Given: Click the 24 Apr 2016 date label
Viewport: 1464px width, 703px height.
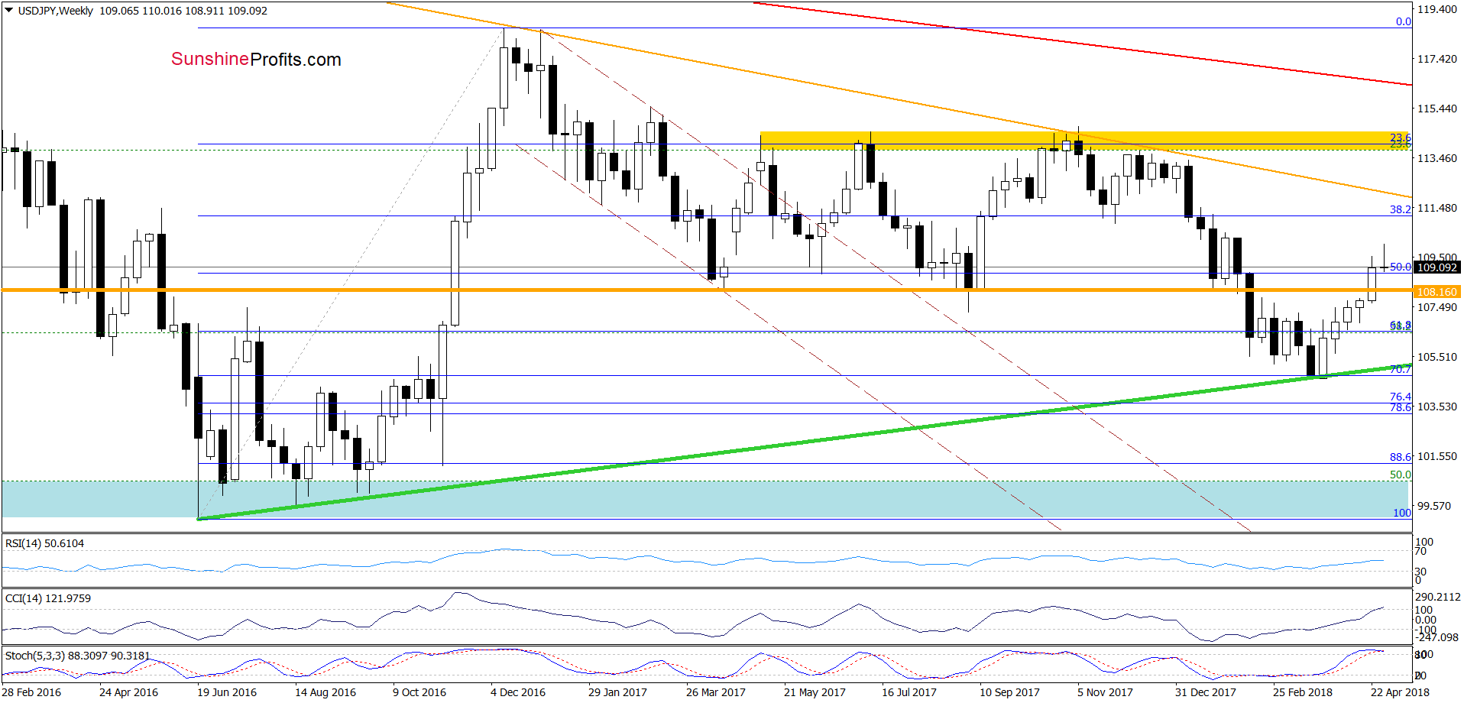Looking at the screenshot, I should (128, 692).
